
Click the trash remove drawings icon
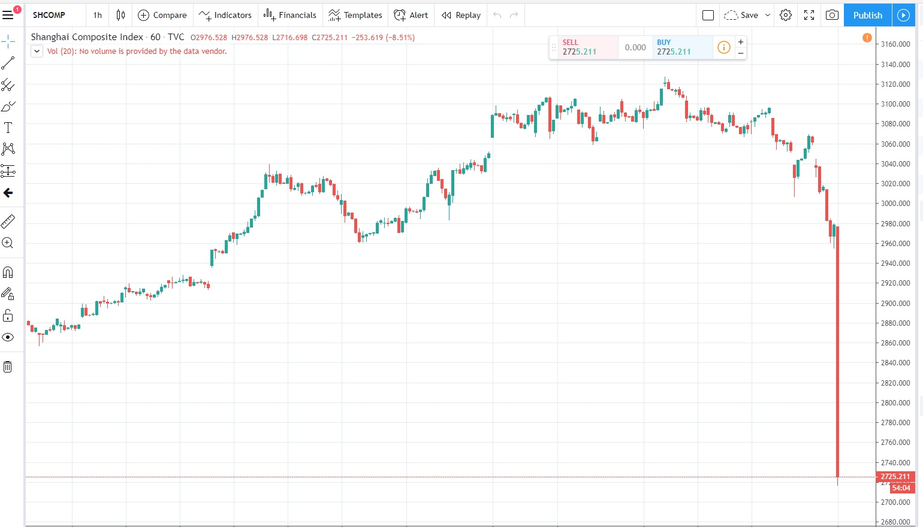[8, 367]
